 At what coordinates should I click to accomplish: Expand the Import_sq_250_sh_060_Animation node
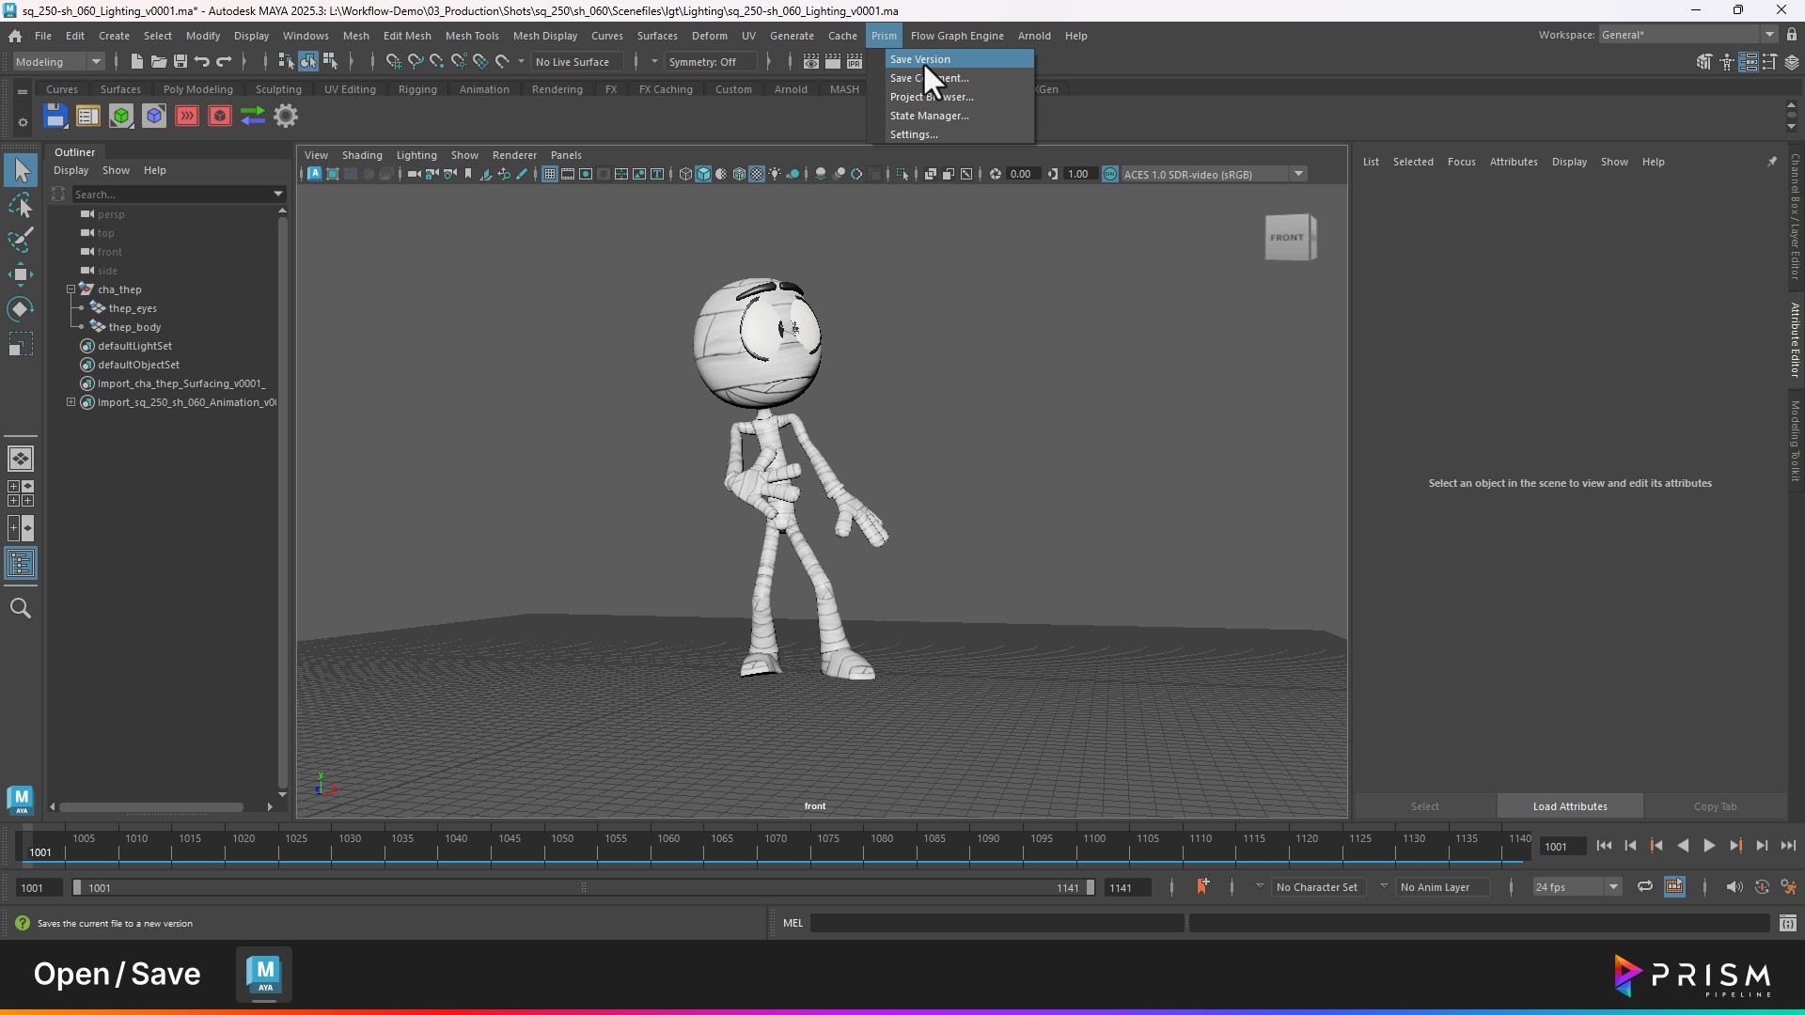pyautogui.click(x=71, y=402)
